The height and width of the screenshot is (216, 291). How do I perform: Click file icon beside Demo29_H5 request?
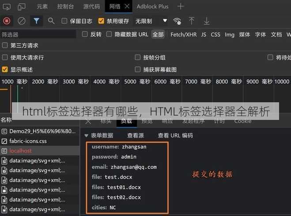tap(4, 131)
